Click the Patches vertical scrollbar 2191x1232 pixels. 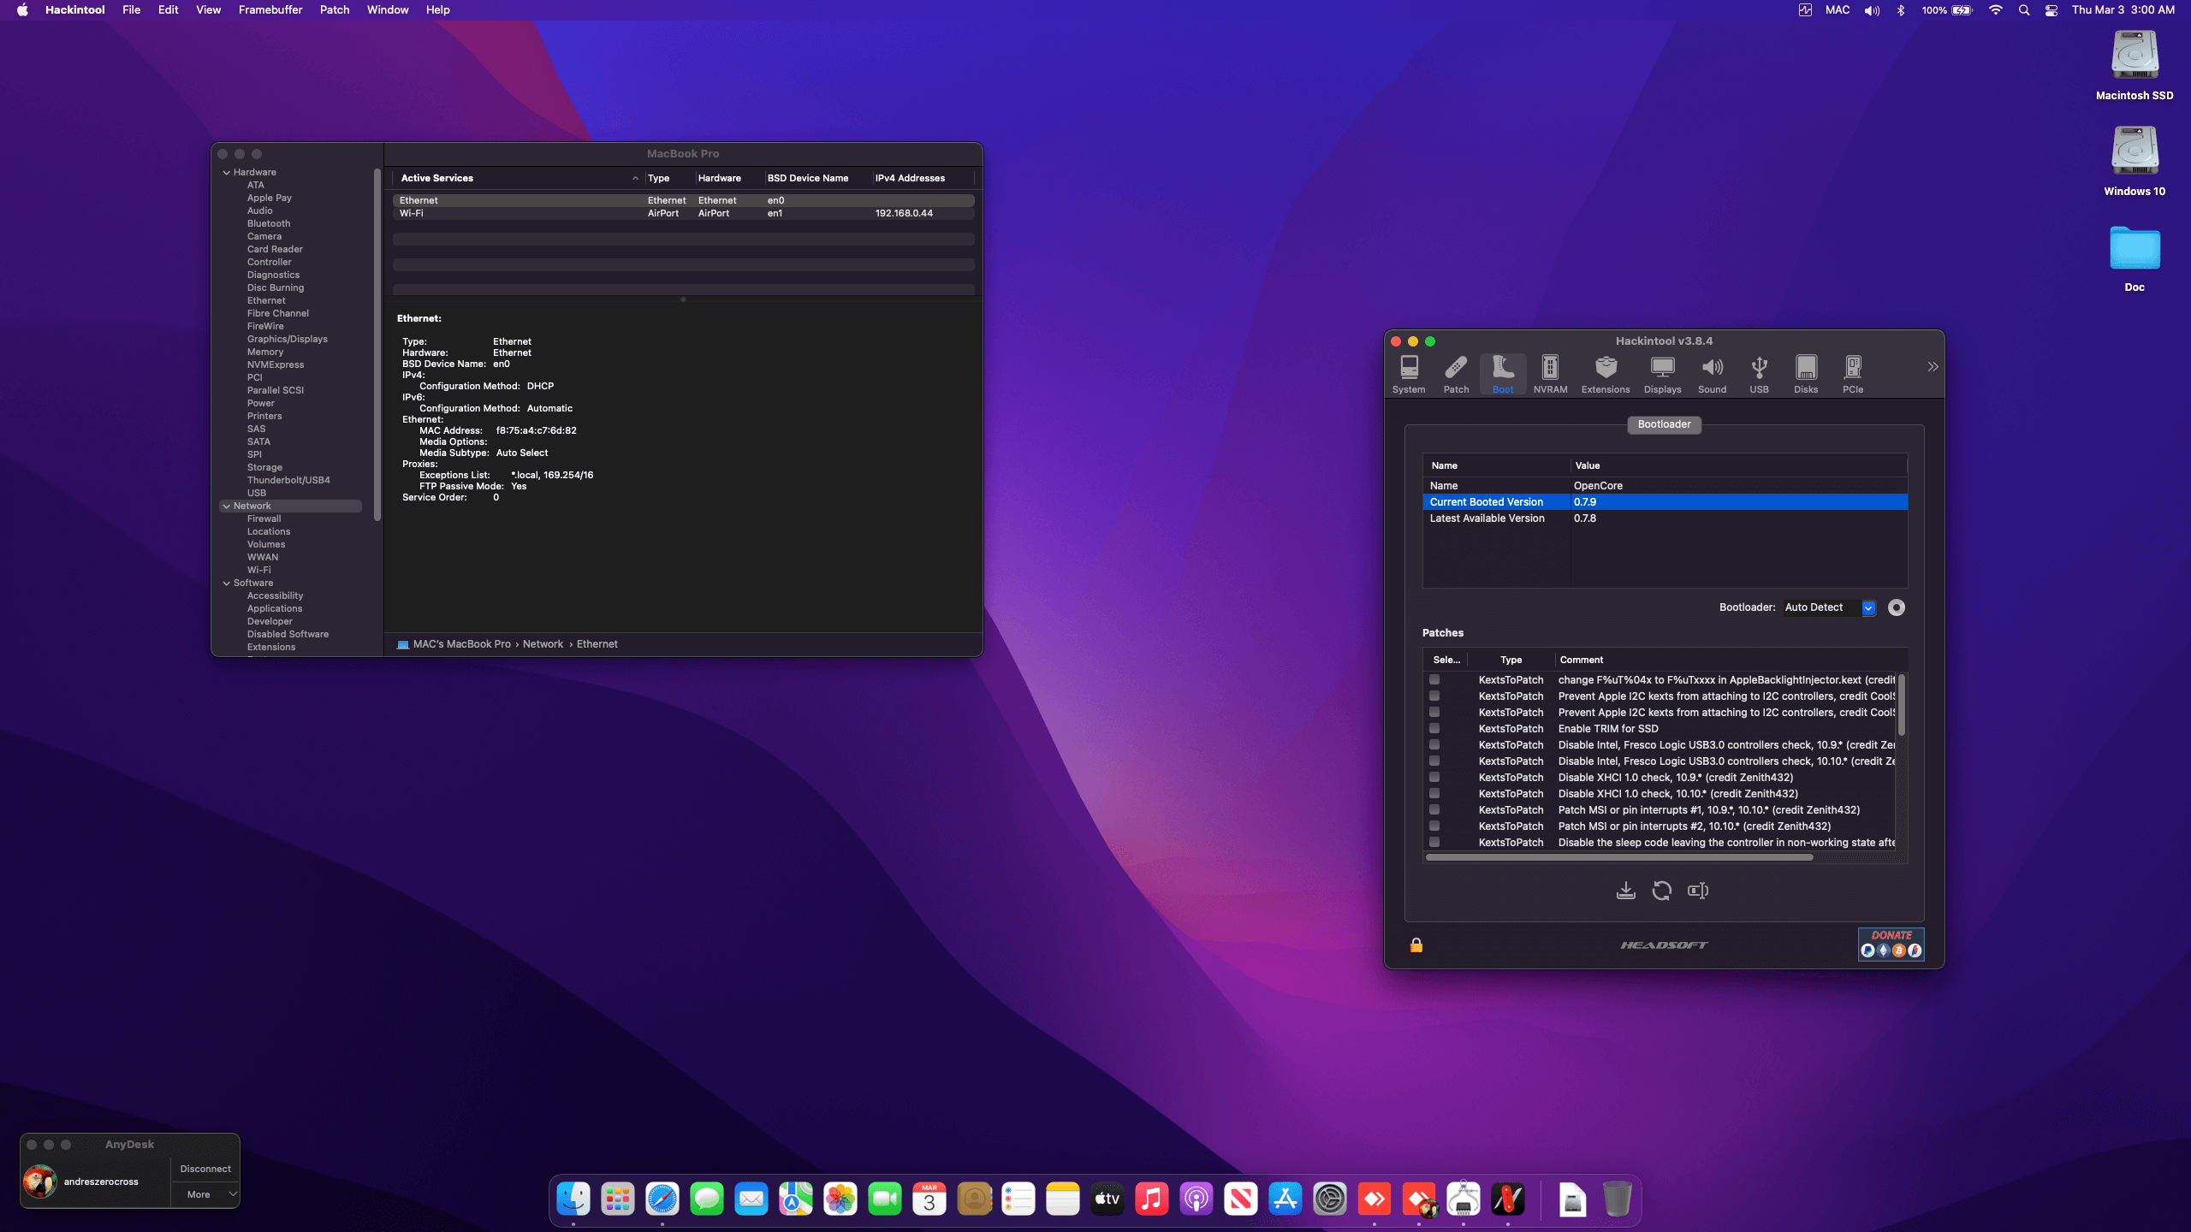[1902, 705]
